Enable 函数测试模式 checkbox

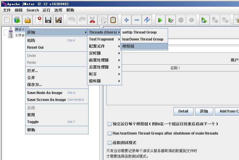click(x=109, y=143)
